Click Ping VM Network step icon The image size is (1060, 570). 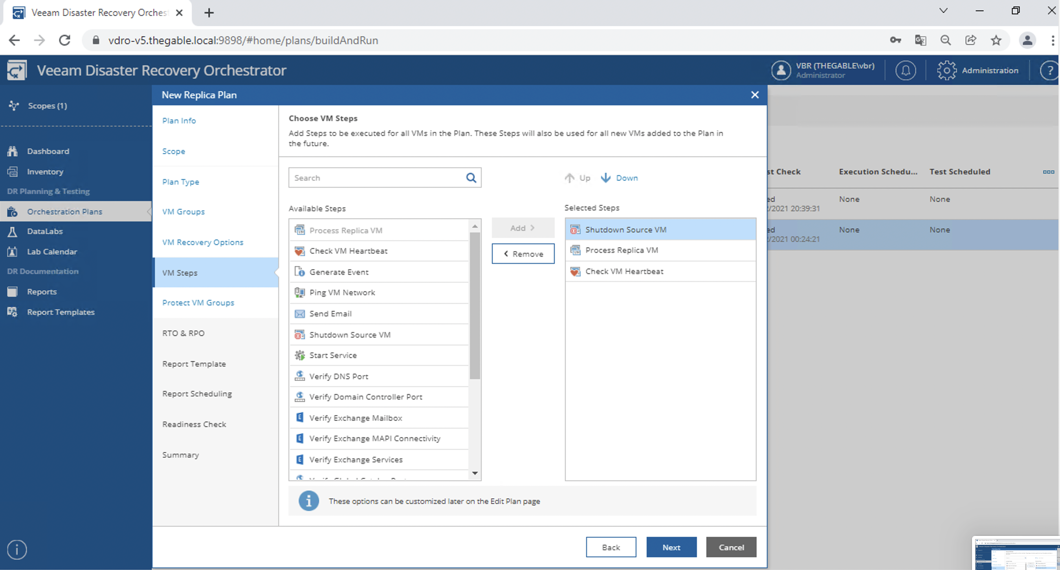(x=299, y=292)
